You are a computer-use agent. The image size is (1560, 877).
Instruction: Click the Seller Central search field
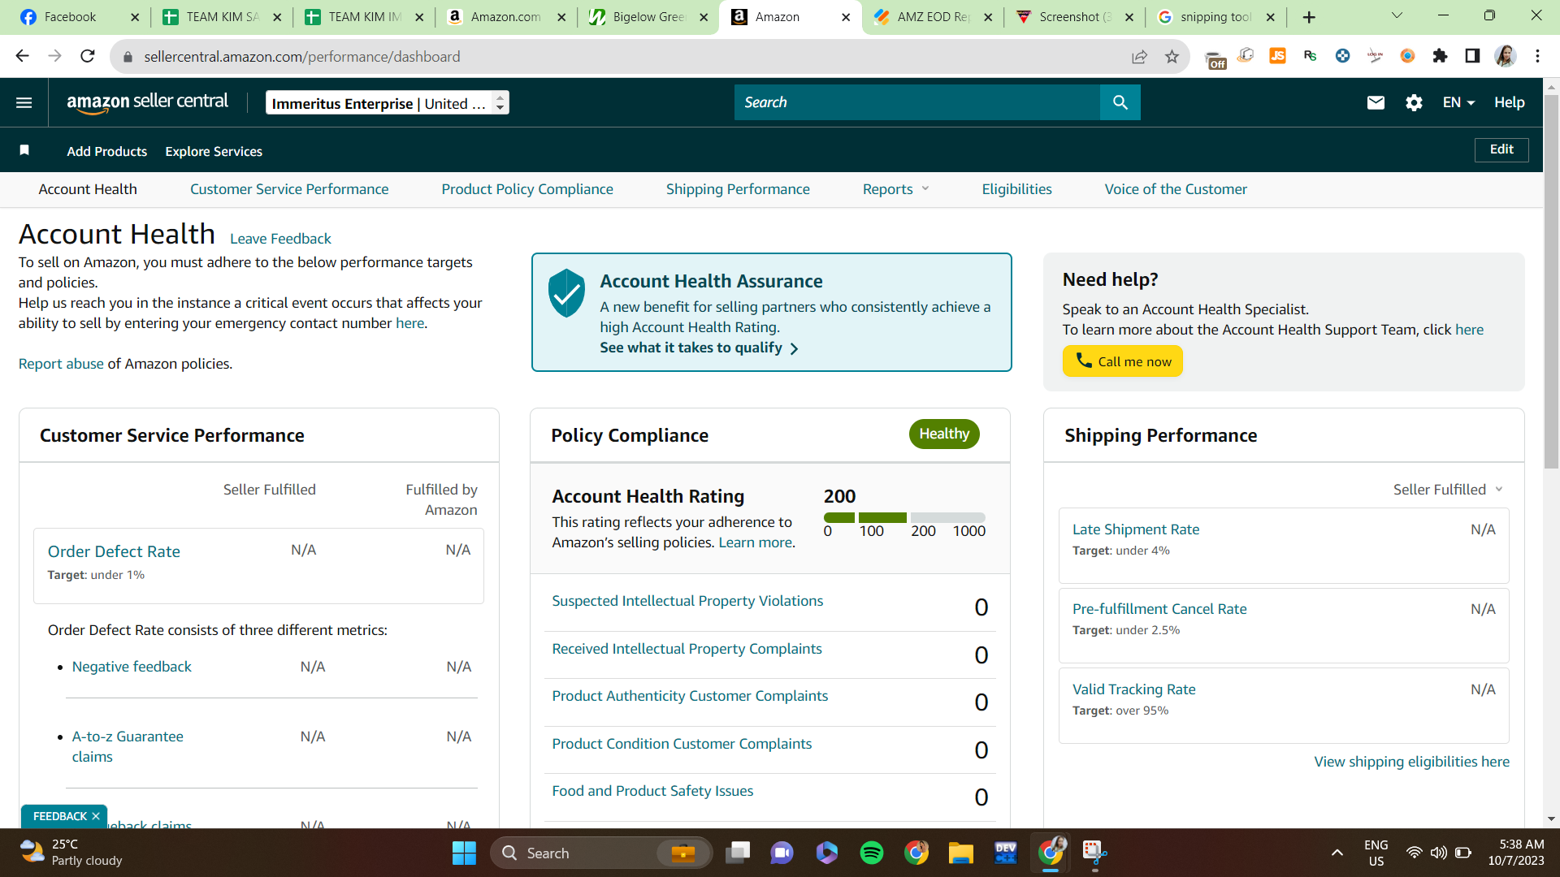tap(916, 102)
